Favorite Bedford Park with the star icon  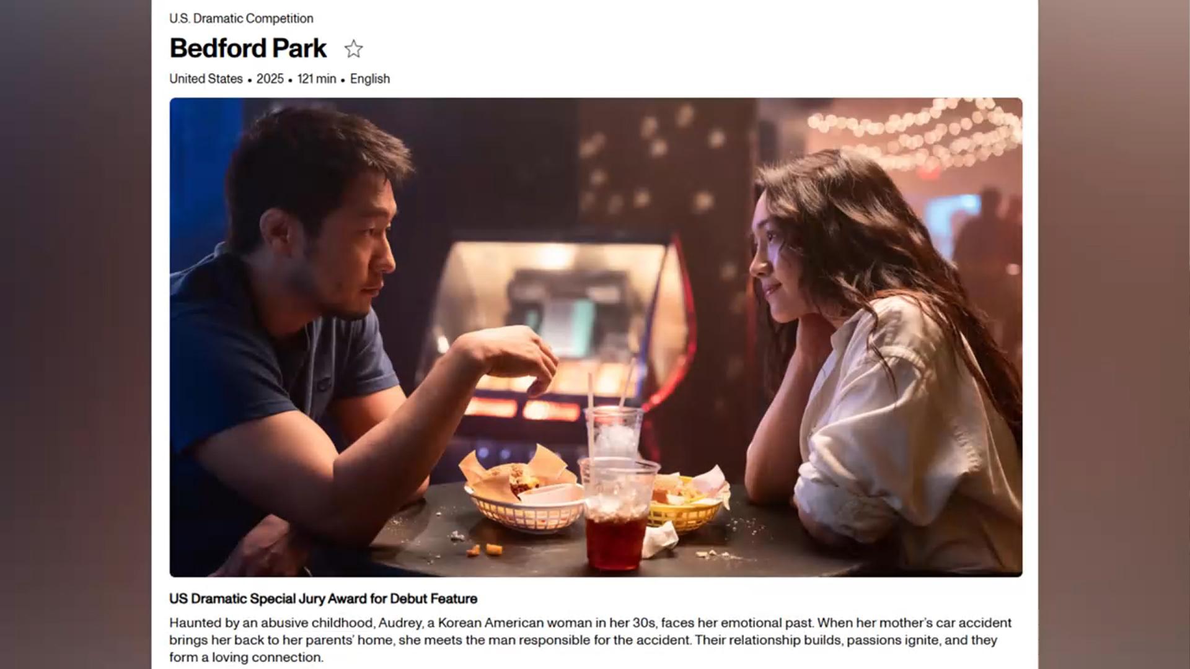click(353, 49)
